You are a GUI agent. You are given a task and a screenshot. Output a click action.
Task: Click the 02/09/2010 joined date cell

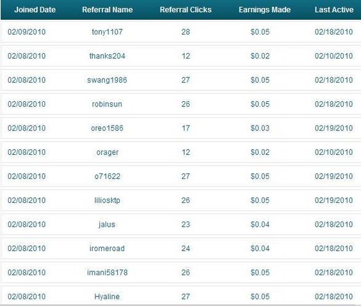pyautogui.click(x=27, y=32)
